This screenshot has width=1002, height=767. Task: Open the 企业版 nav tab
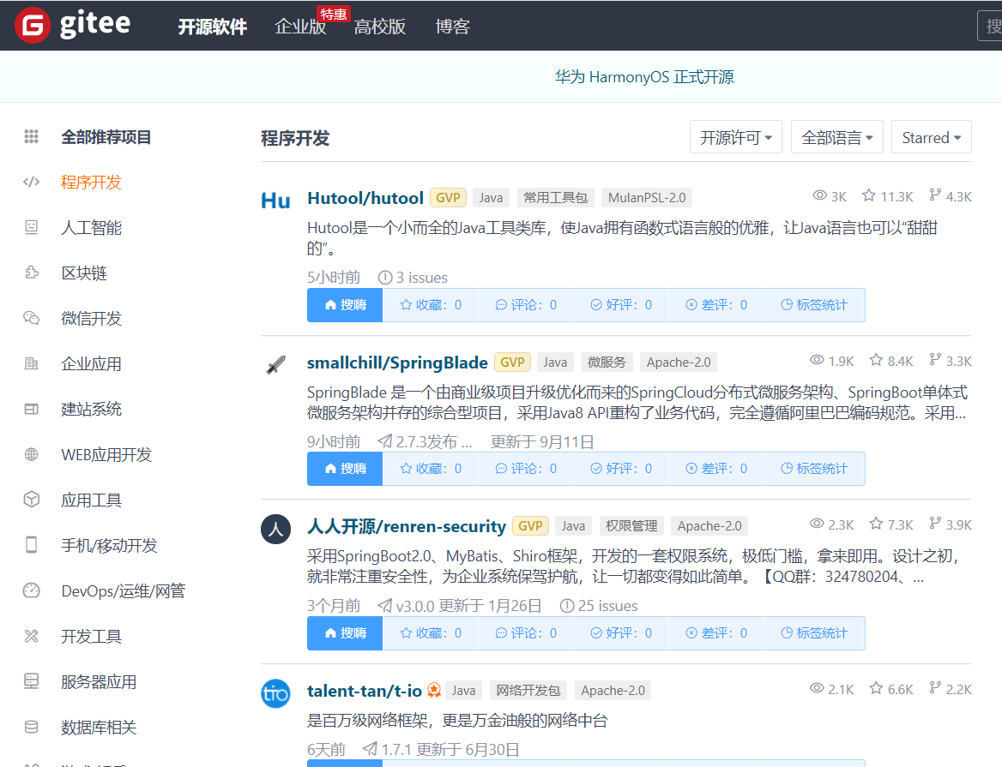299,27
